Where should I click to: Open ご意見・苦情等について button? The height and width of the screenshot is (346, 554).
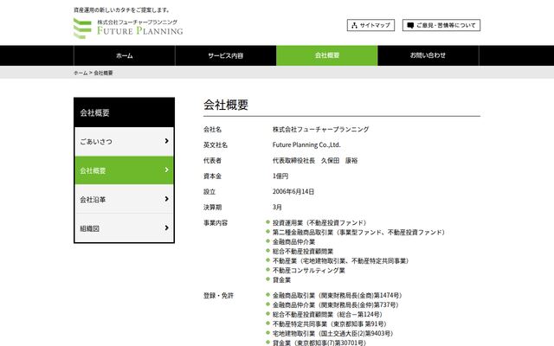pos(441,25)
